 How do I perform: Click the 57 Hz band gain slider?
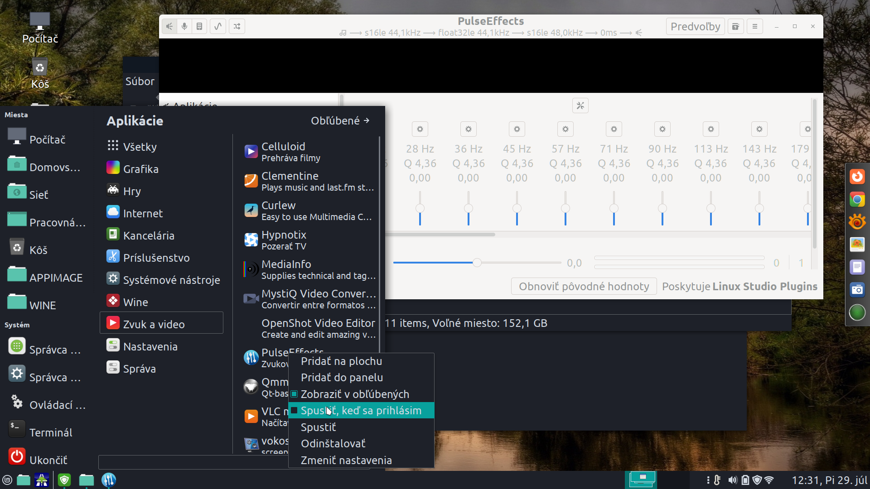point(565,208)
